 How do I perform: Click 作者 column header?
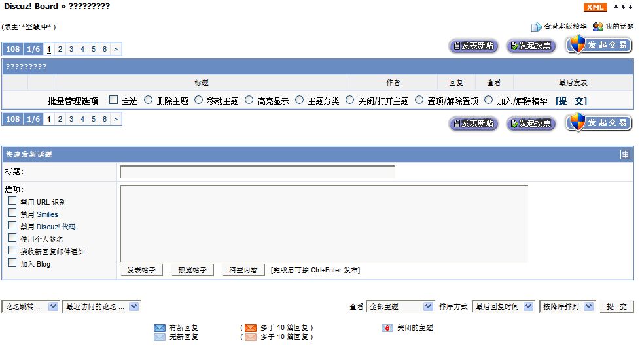(x=393, y=83)
